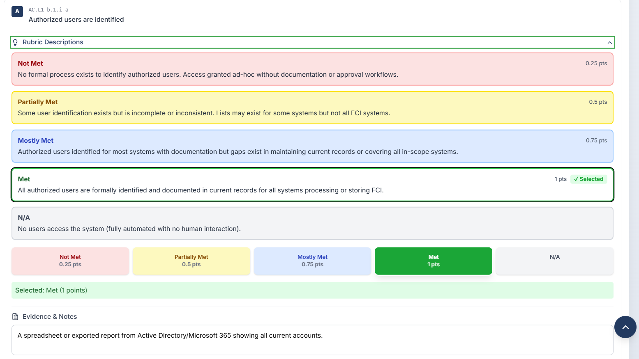Collapse the Rubric Descriptions section

610,42
